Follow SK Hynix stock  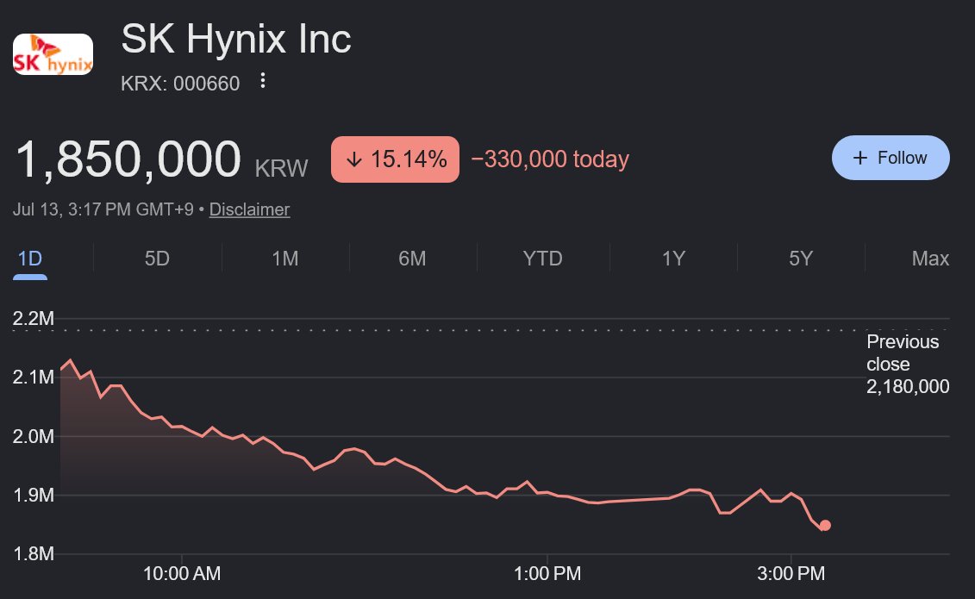891,158
